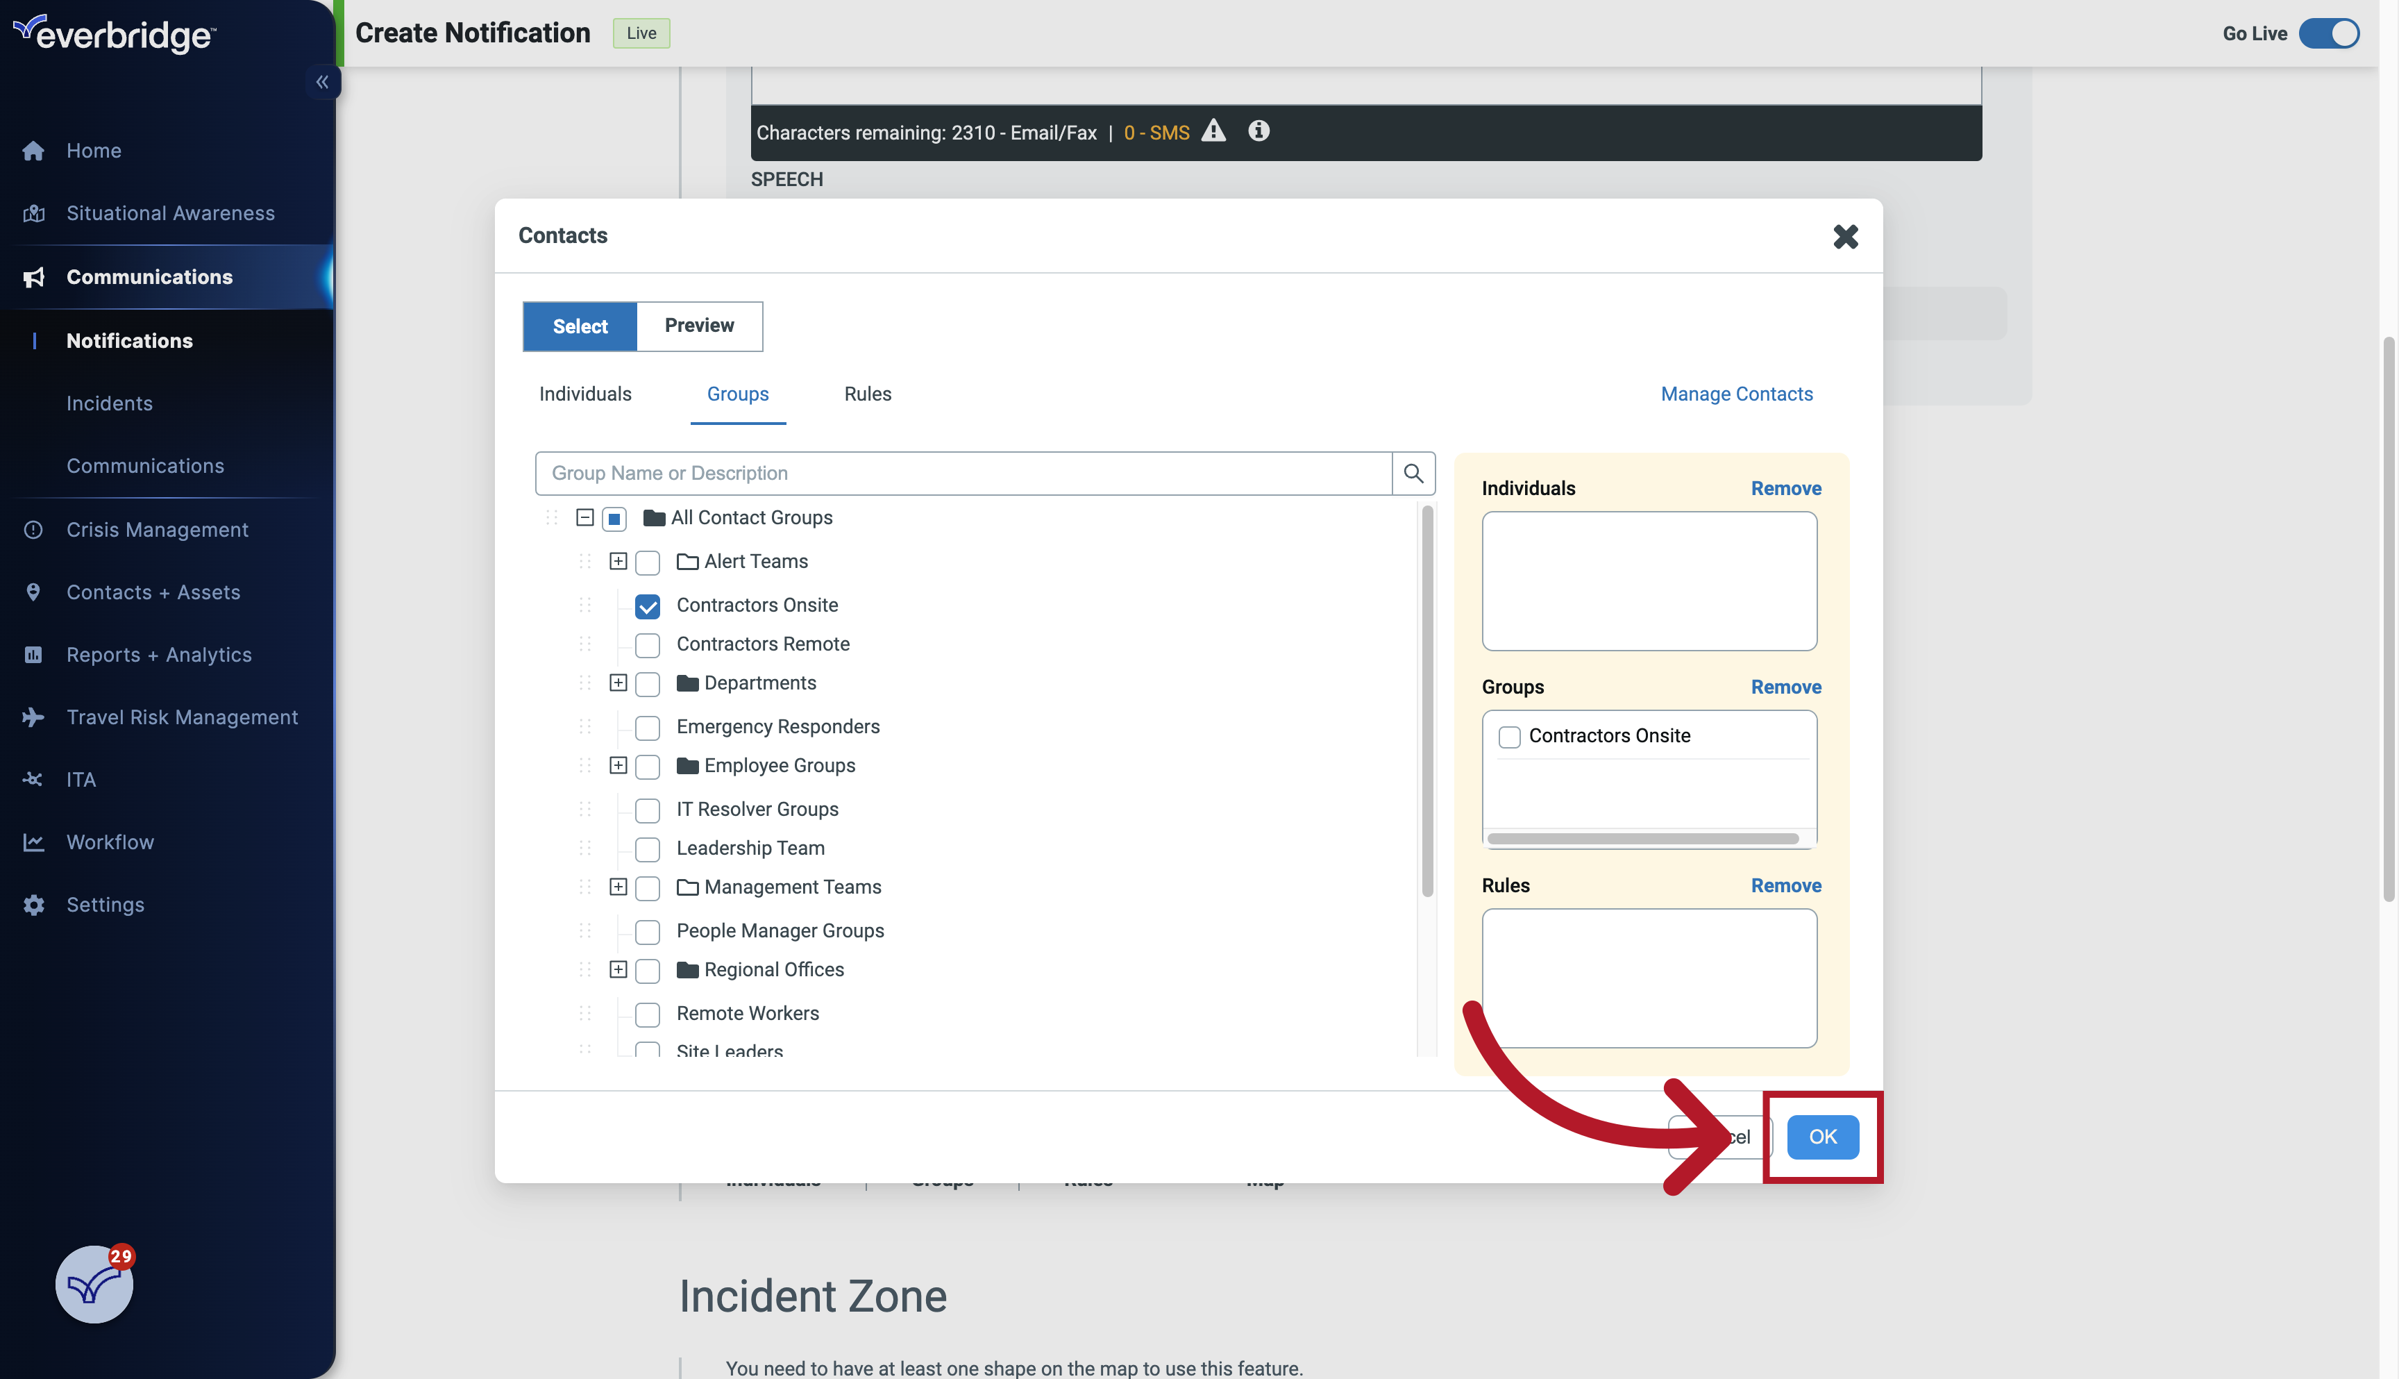The height and width of the screenshot is (1379, 2399).
Task: Click the info icon beside SMS counter
Action: pos(1259,132)
